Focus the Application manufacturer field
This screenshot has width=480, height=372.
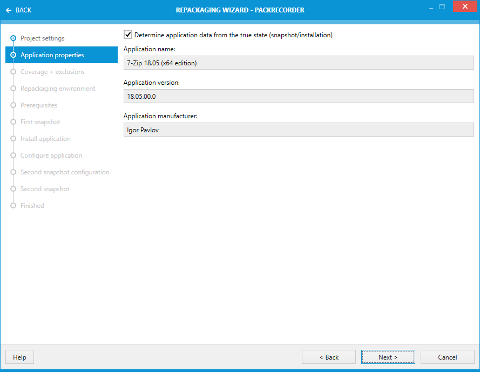click(298, 130)
